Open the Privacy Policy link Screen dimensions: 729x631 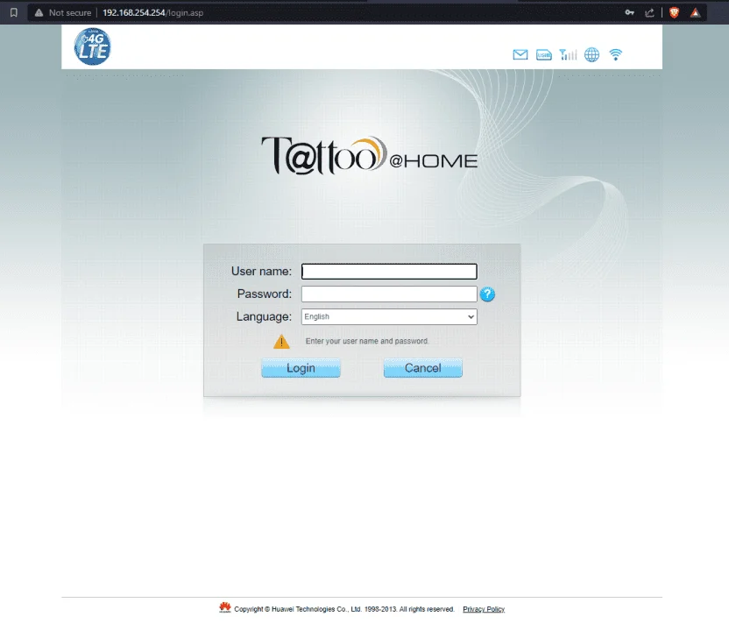(x=484, y=609)
